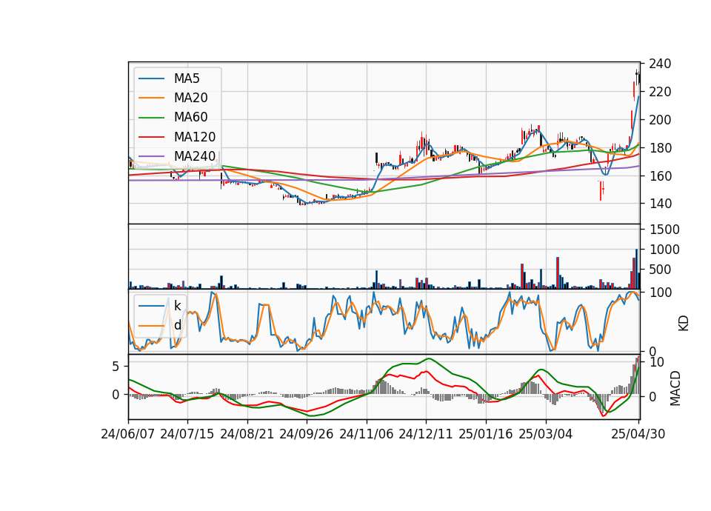Click the MA5 legend label

[x=187, y=79]
